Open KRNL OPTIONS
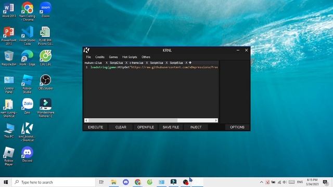 click(x=237, y=127)
